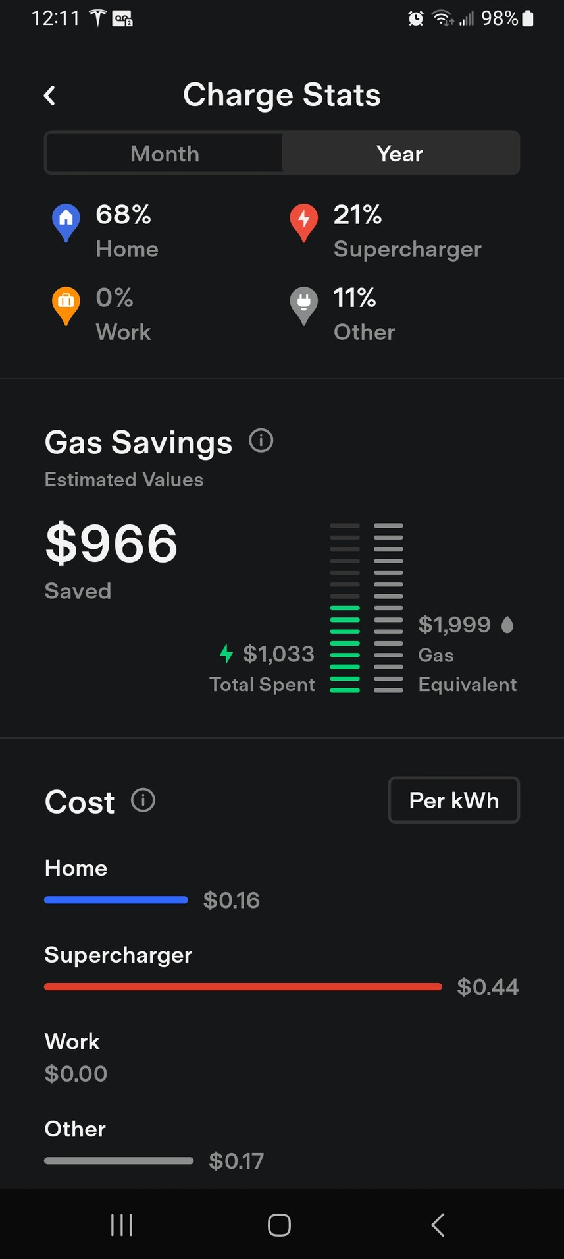Tap the gray Other plug pin icon
The image size is (564, 1259).
click(303, 304)
